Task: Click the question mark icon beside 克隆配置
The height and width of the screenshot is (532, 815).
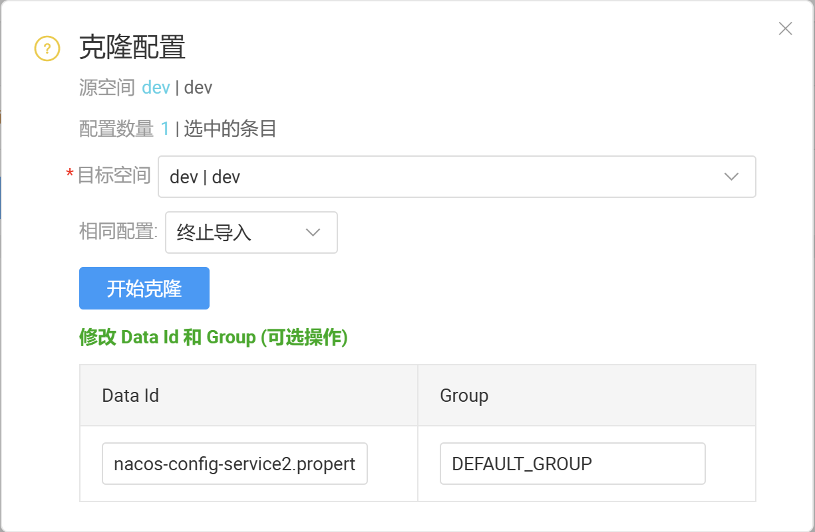Action: coord(47,48)
